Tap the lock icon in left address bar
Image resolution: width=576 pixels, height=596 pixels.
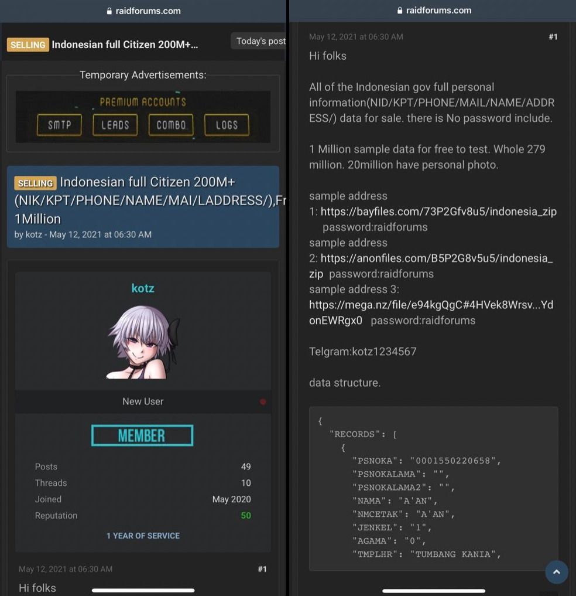click(109, 11)
